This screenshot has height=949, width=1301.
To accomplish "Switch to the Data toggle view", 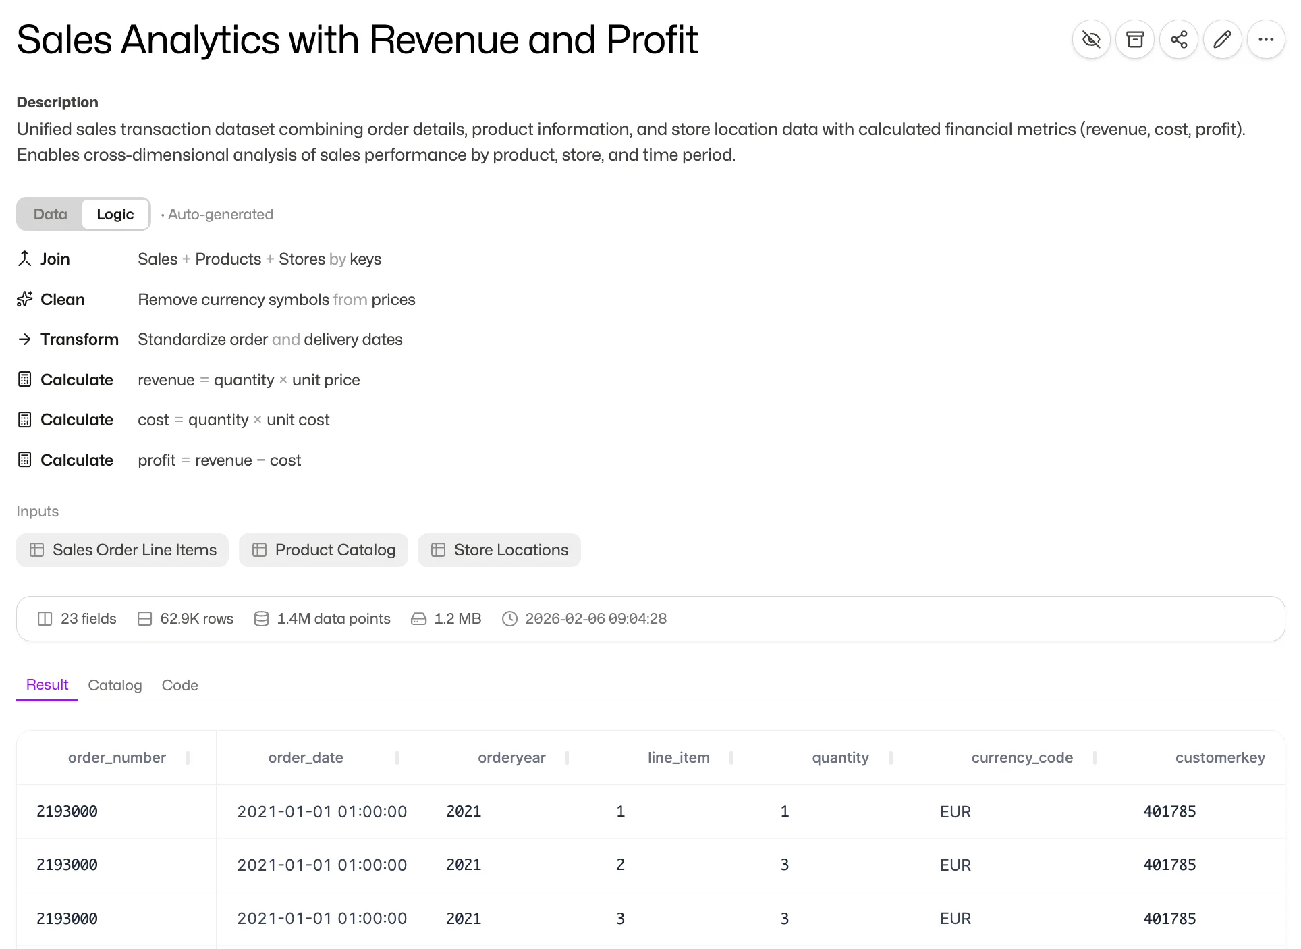I will click(51, 214).
